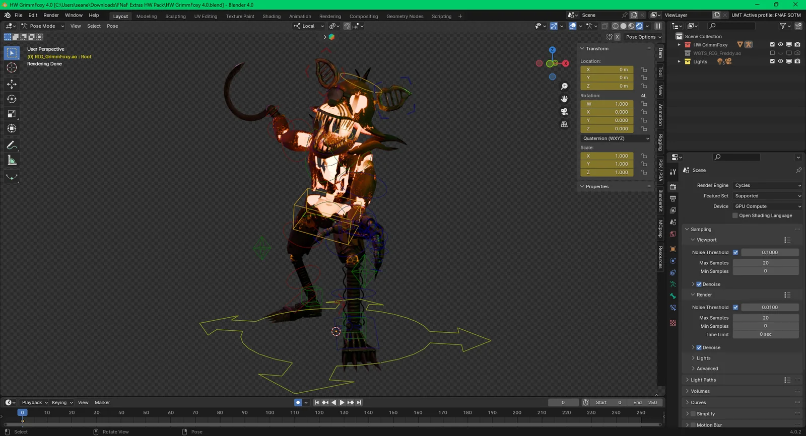Select the Rotate tool in left toolbar
The width and height of the screenshot is (806, 436).
[x=12, y=99]
